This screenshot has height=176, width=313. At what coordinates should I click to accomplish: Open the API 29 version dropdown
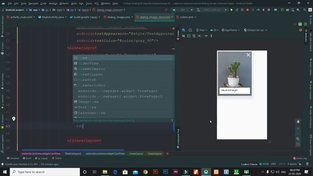tap(215, 30)
